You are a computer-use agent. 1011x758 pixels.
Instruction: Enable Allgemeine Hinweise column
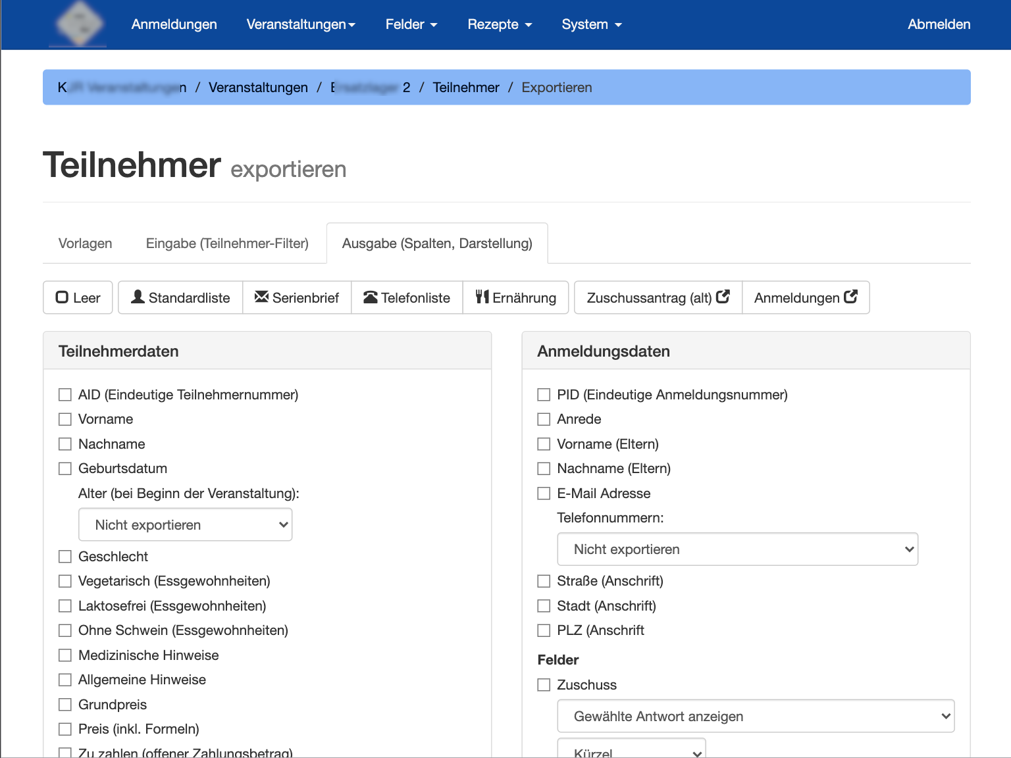pos(65,680)
